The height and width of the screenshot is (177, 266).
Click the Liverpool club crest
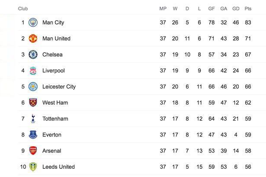33,70
